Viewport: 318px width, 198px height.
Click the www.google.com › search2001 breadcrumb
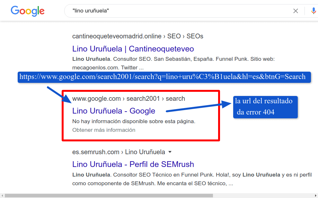(x=128, y=99)
